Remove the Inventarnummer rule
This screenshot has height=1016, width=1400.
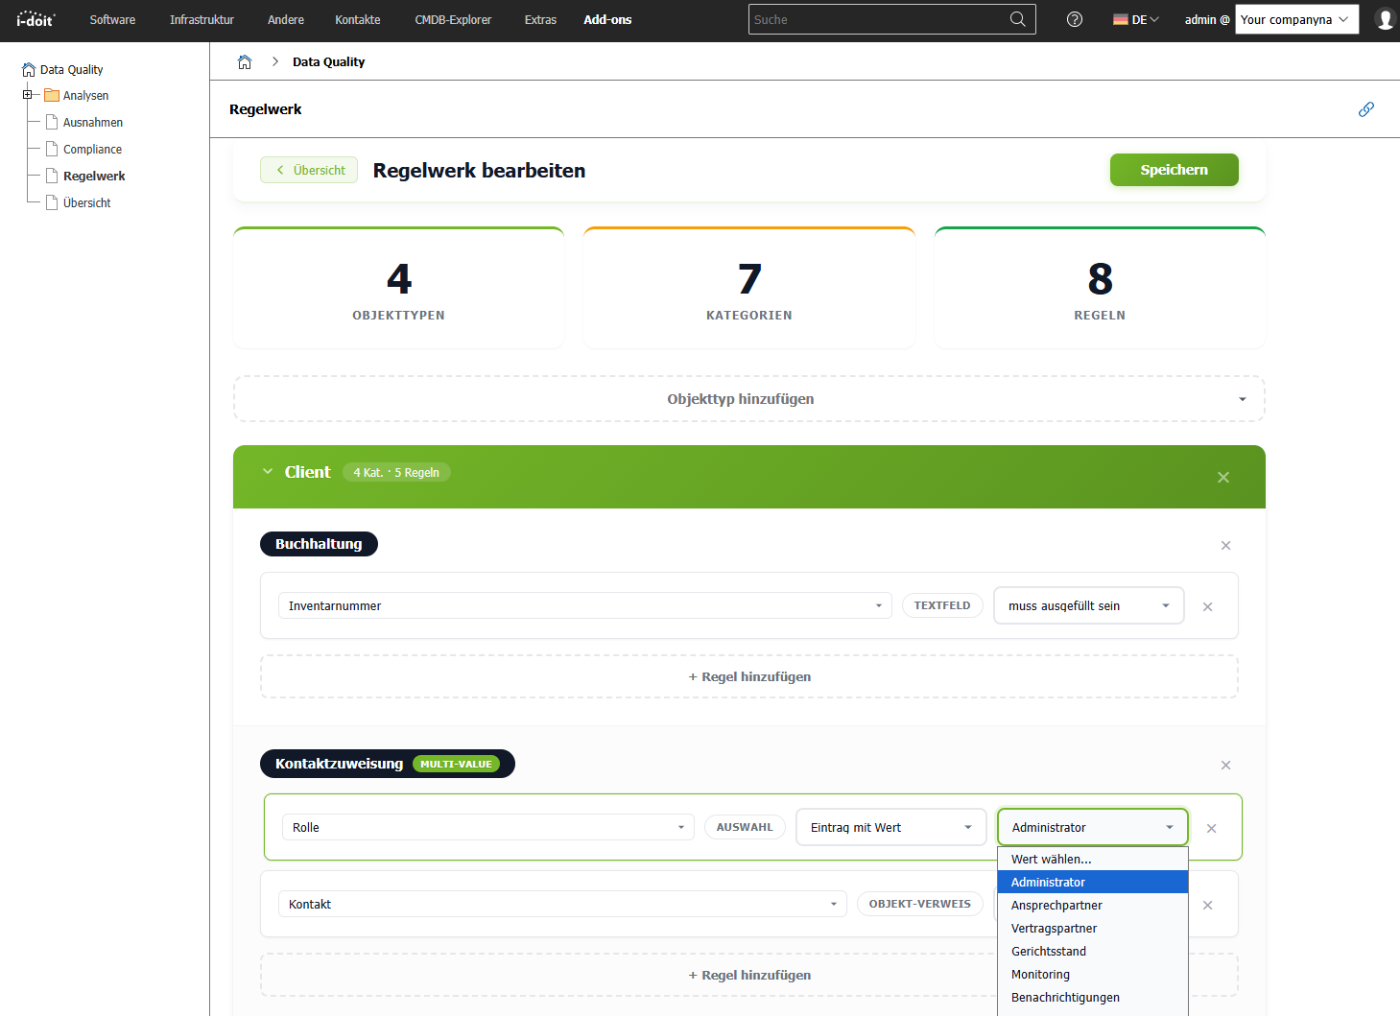1207,606
